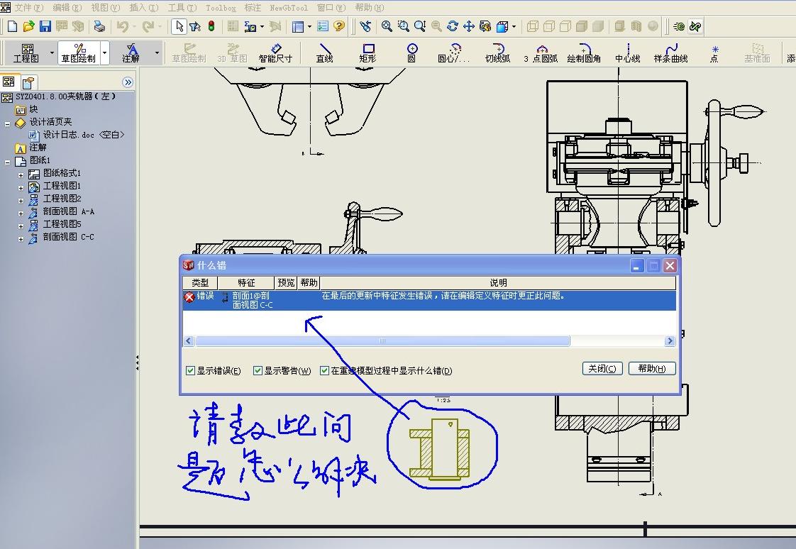Select the 图纸1 sheet in the tree

click(x=33, y=161)
